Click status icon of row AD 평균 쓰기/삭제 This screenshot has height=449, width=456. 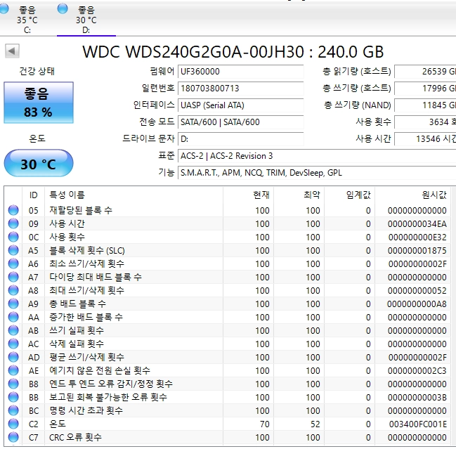[13, 358]
